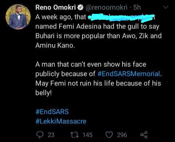Image resolution: width=175 pixels, height=142 pixels.
Task: Visit the @renoomokri handle
Action: point(106,8)
